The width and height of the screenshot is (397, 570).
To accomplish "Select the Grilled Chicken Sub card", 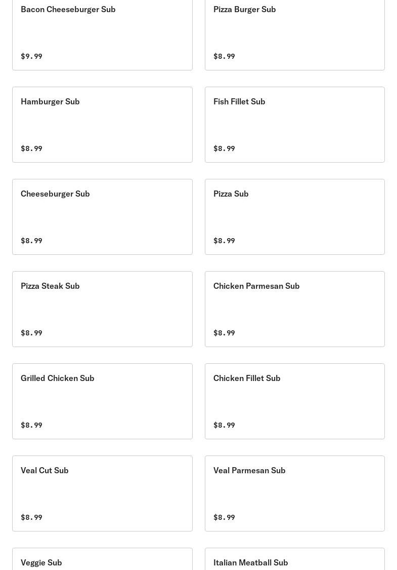I will coord(102,401).
